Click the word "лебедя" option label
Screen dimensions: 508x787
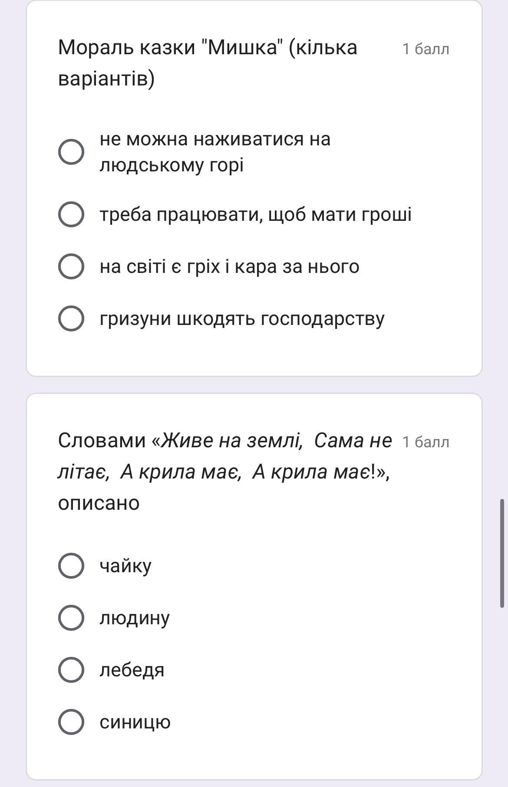tap(132, 670)
